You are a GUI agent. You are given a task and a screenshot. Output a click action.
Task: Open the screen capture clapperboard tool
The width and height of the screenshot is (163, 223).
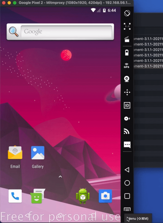click(127, 39)
